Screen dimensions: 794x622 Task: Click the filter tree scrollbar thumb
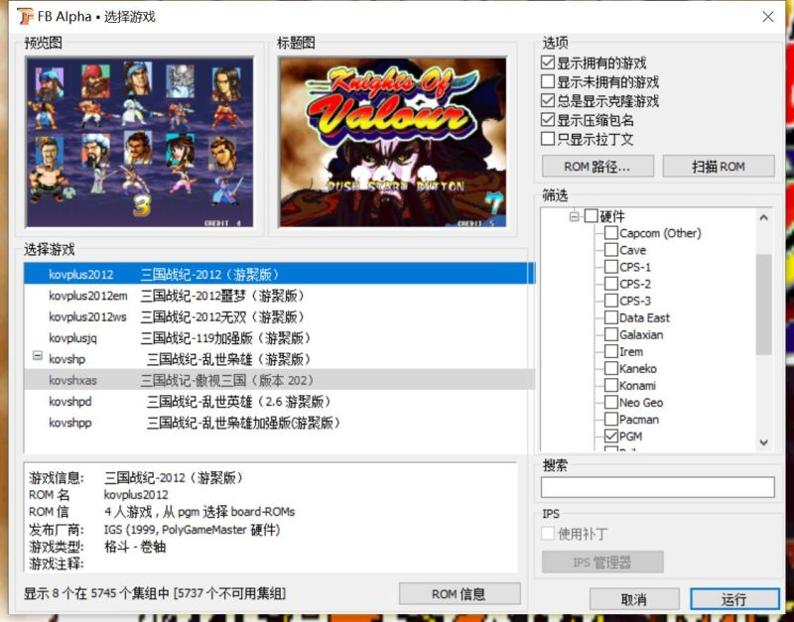[x=763, y=305]
